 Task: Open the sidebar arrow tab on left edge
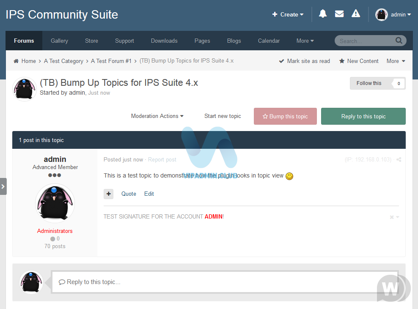3,186
